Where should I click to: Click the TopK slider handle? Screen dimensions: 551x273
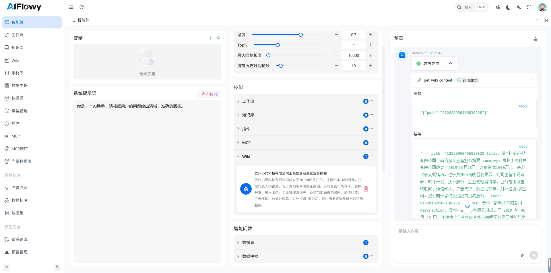(x=278, y=45)
